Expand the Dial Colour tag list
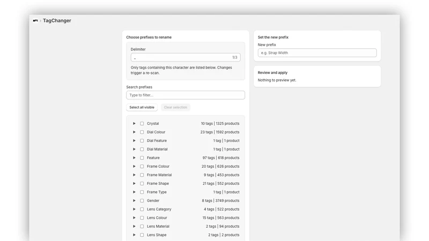429x241 pixels. [x=134, y=132]
